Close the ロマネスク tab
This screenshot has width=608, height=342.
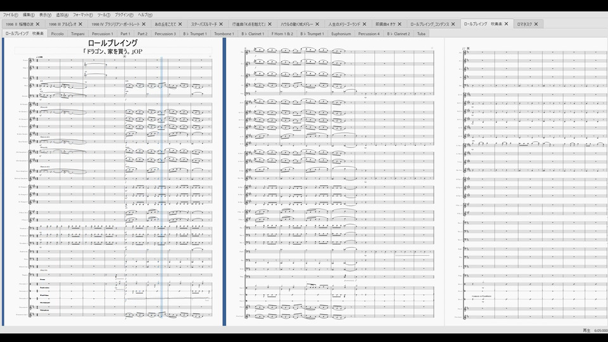click(536, 24)
